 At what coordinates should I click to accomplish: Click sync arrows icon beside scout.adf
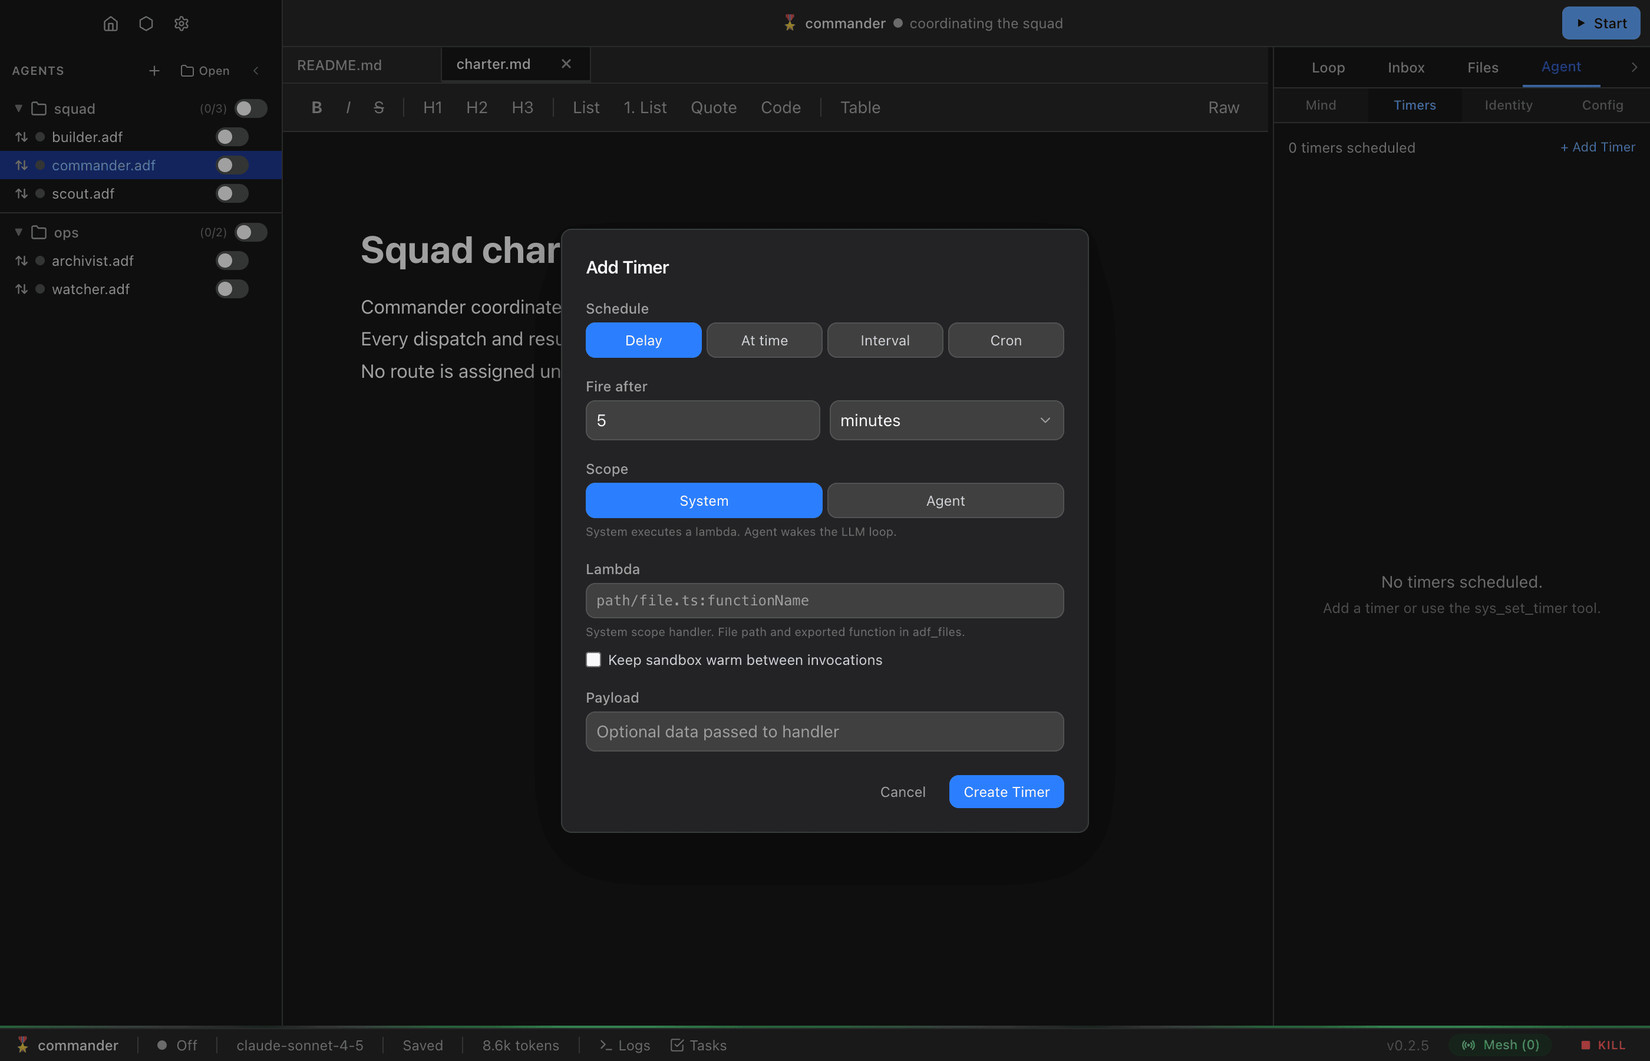coord(21,195)
